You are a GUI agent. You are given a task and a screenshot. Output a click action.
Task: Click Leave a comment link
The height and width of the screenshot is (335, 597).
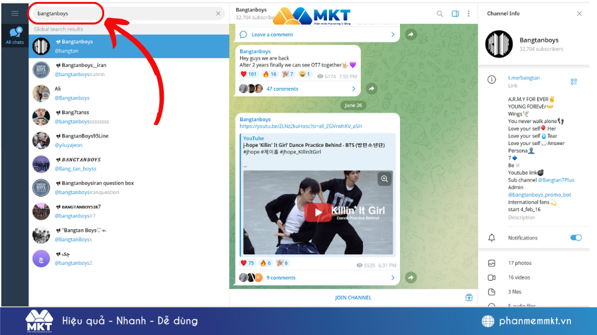(x=272, y=34)
